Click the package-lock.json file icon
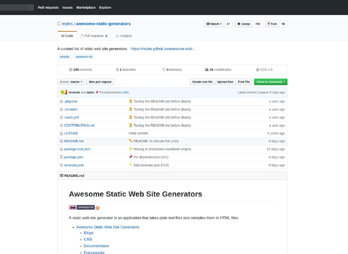The image size is (348, 254). [x=62, y=149]
